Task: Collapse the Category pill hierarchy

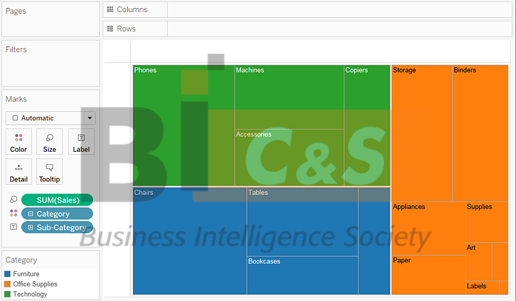Action: 30,214
